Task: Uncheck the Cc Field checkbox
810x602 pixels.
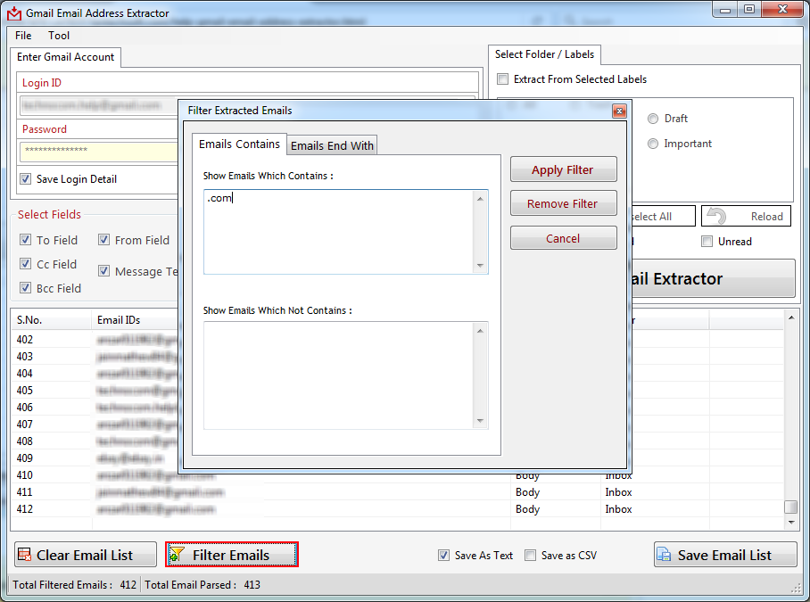Action: click(25, 264)
